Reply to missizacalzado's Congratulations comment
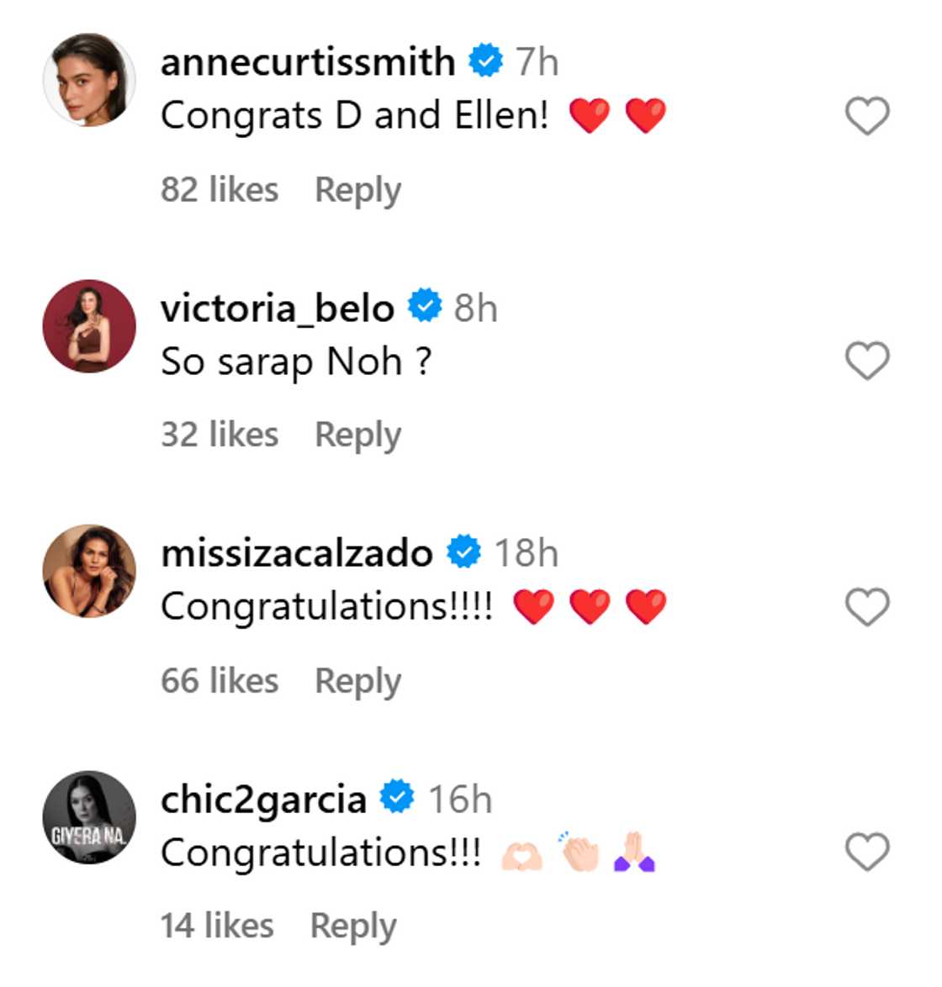942x987 pixels. [x=357, y=681]
